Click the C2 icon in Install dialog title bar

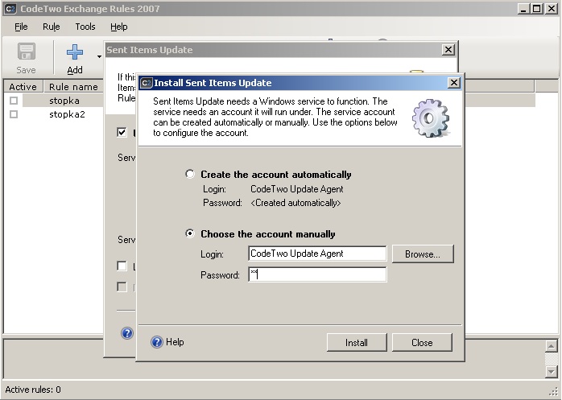147,83
